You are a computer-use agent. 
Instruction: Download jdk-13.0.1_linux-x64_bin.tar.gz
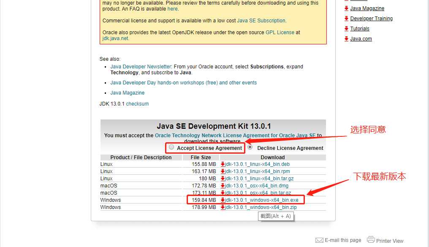[x=259, y=178]
